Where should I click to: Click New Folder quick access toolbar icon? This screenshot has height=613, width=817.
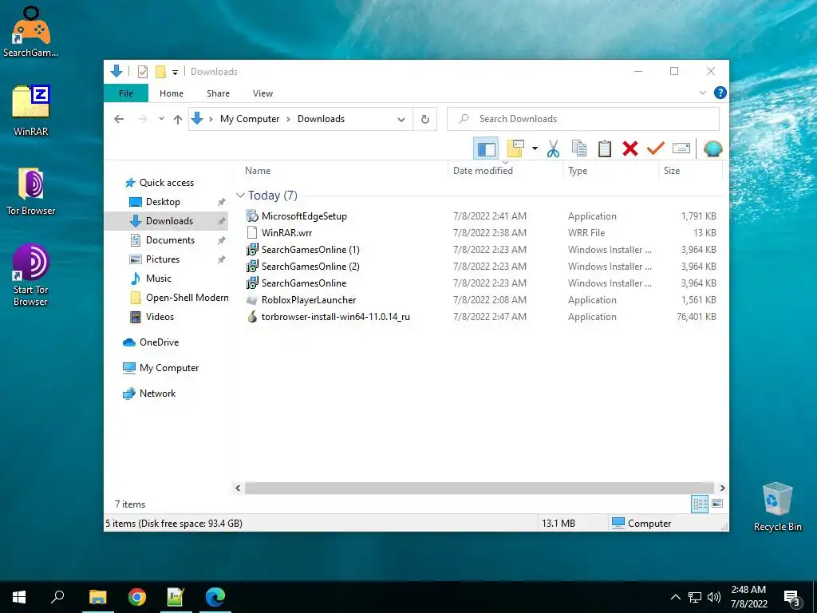[161, 72]
